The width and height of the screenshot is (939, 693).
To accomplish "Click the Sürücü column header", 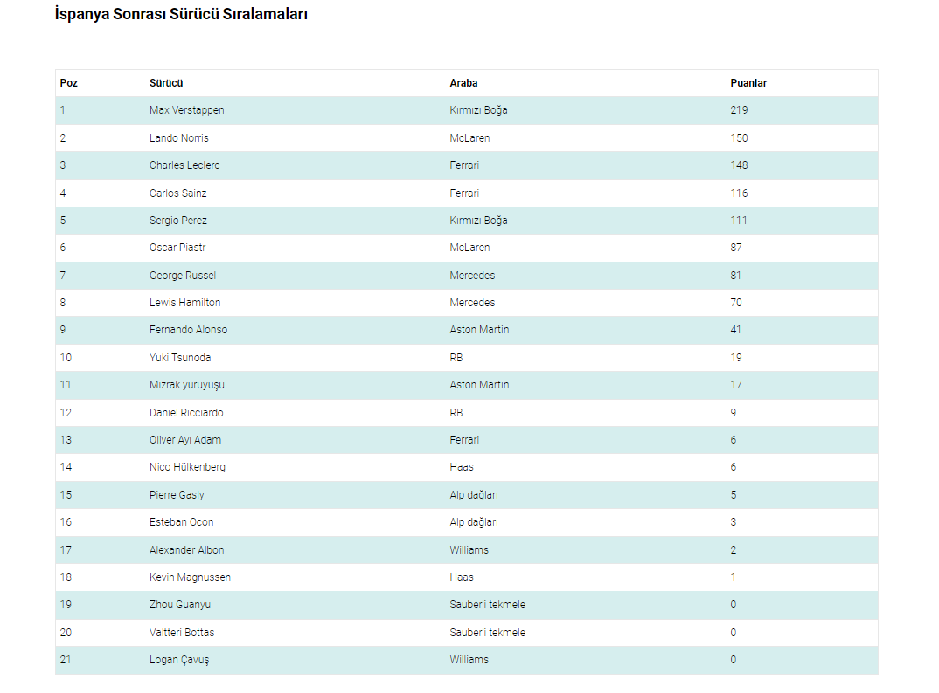I will click(166, 83).
